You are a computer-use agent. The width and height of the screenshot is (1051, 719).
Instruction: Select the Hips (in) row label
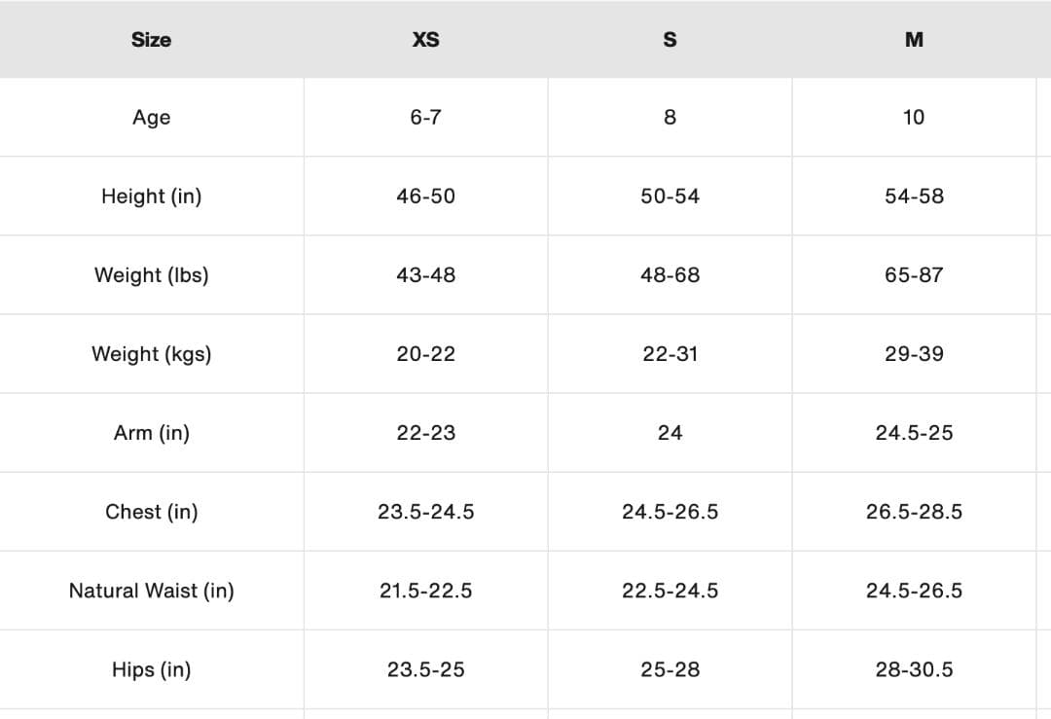click(x=151, y=669)
